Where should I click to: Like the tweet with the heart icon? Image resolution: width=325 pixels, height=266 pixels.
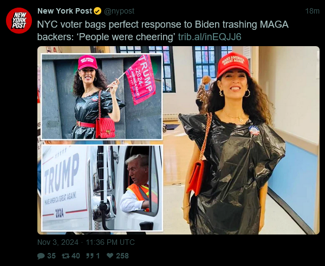pos(110,256)
